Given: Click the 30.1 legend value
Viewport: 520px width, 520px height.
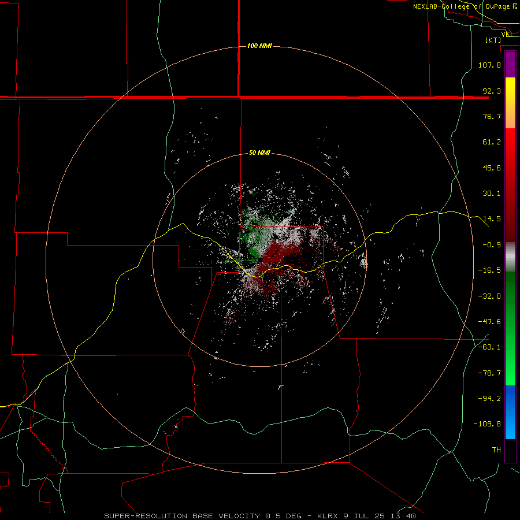Looking at the screenshot, I should click(x=492, y=194).
